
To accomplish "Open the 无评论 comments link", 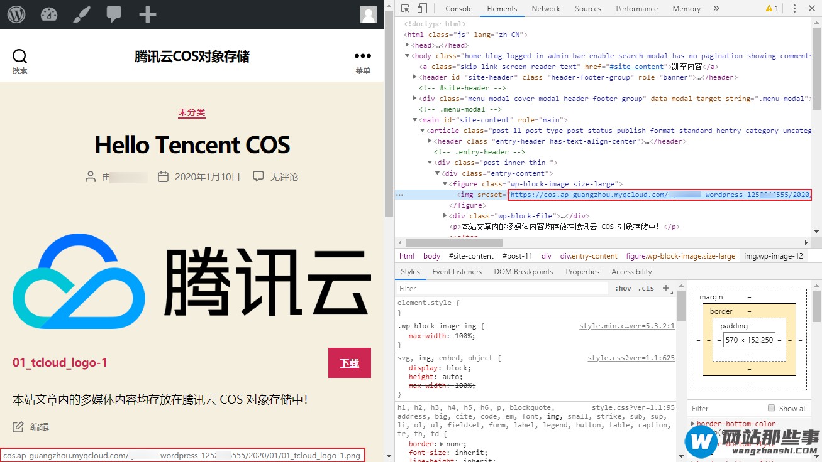I will click(x=284, y=176).
